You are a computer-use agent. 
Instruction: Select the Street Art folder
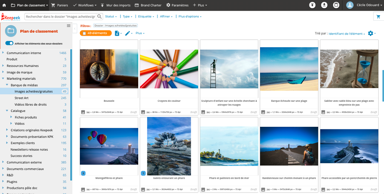click(x=22, y=98)
